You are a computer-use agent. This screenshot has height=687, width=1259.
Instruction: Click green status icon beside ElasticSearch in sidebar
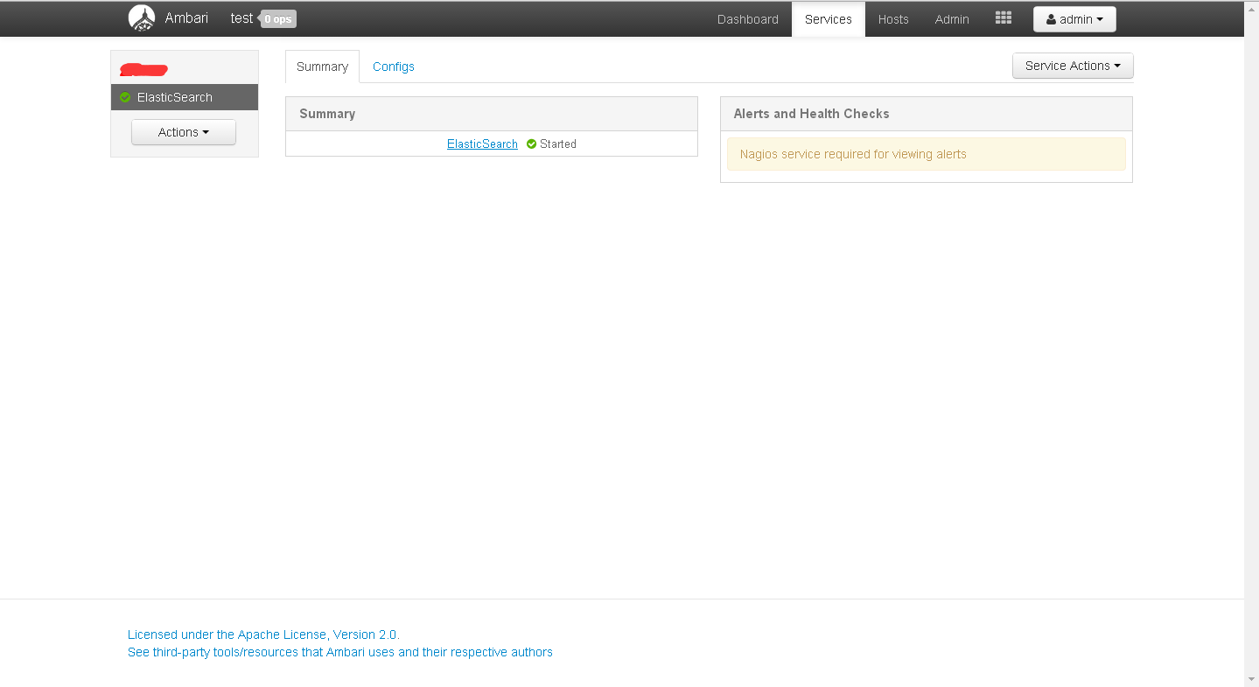coord(125,97)
